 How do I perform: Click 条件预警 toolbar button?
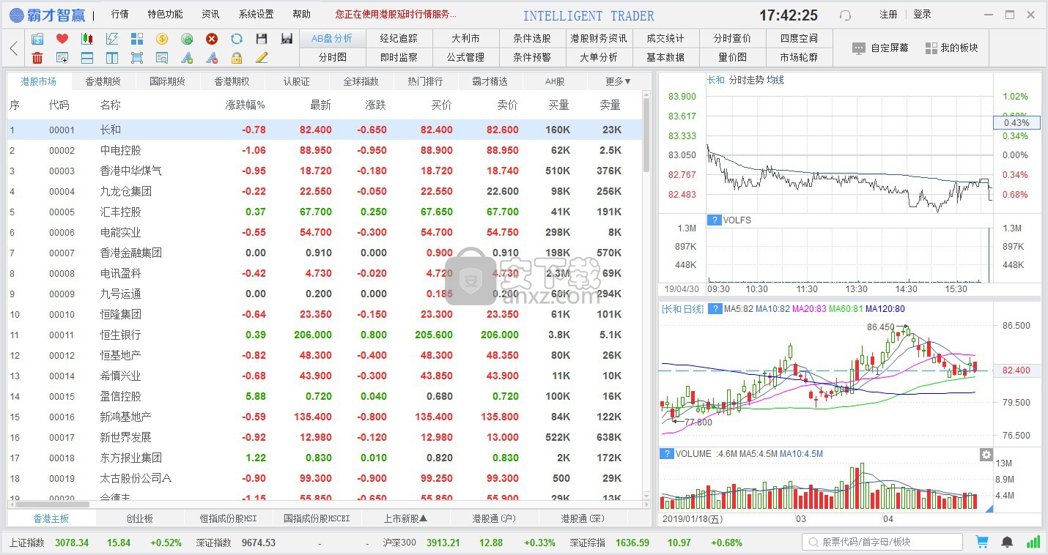[x=532, y=57]
